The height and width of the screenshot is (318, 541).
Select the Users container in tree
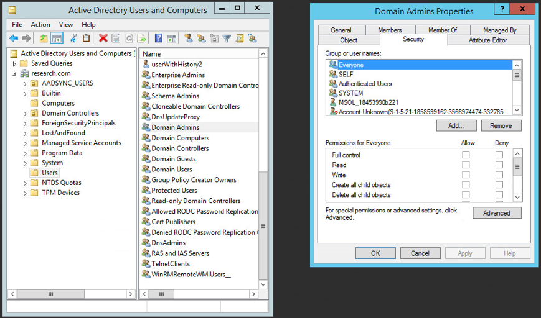49,173
